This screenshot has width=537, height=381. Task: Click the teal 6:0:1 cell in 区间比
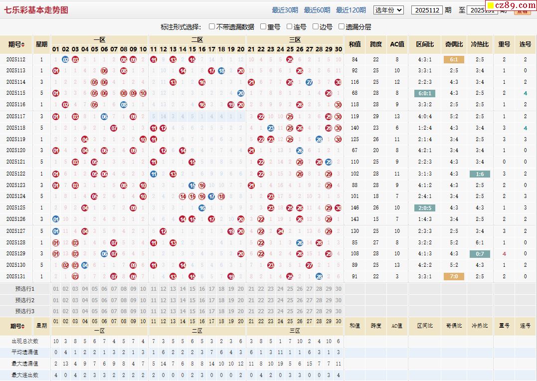click(425, 93)
